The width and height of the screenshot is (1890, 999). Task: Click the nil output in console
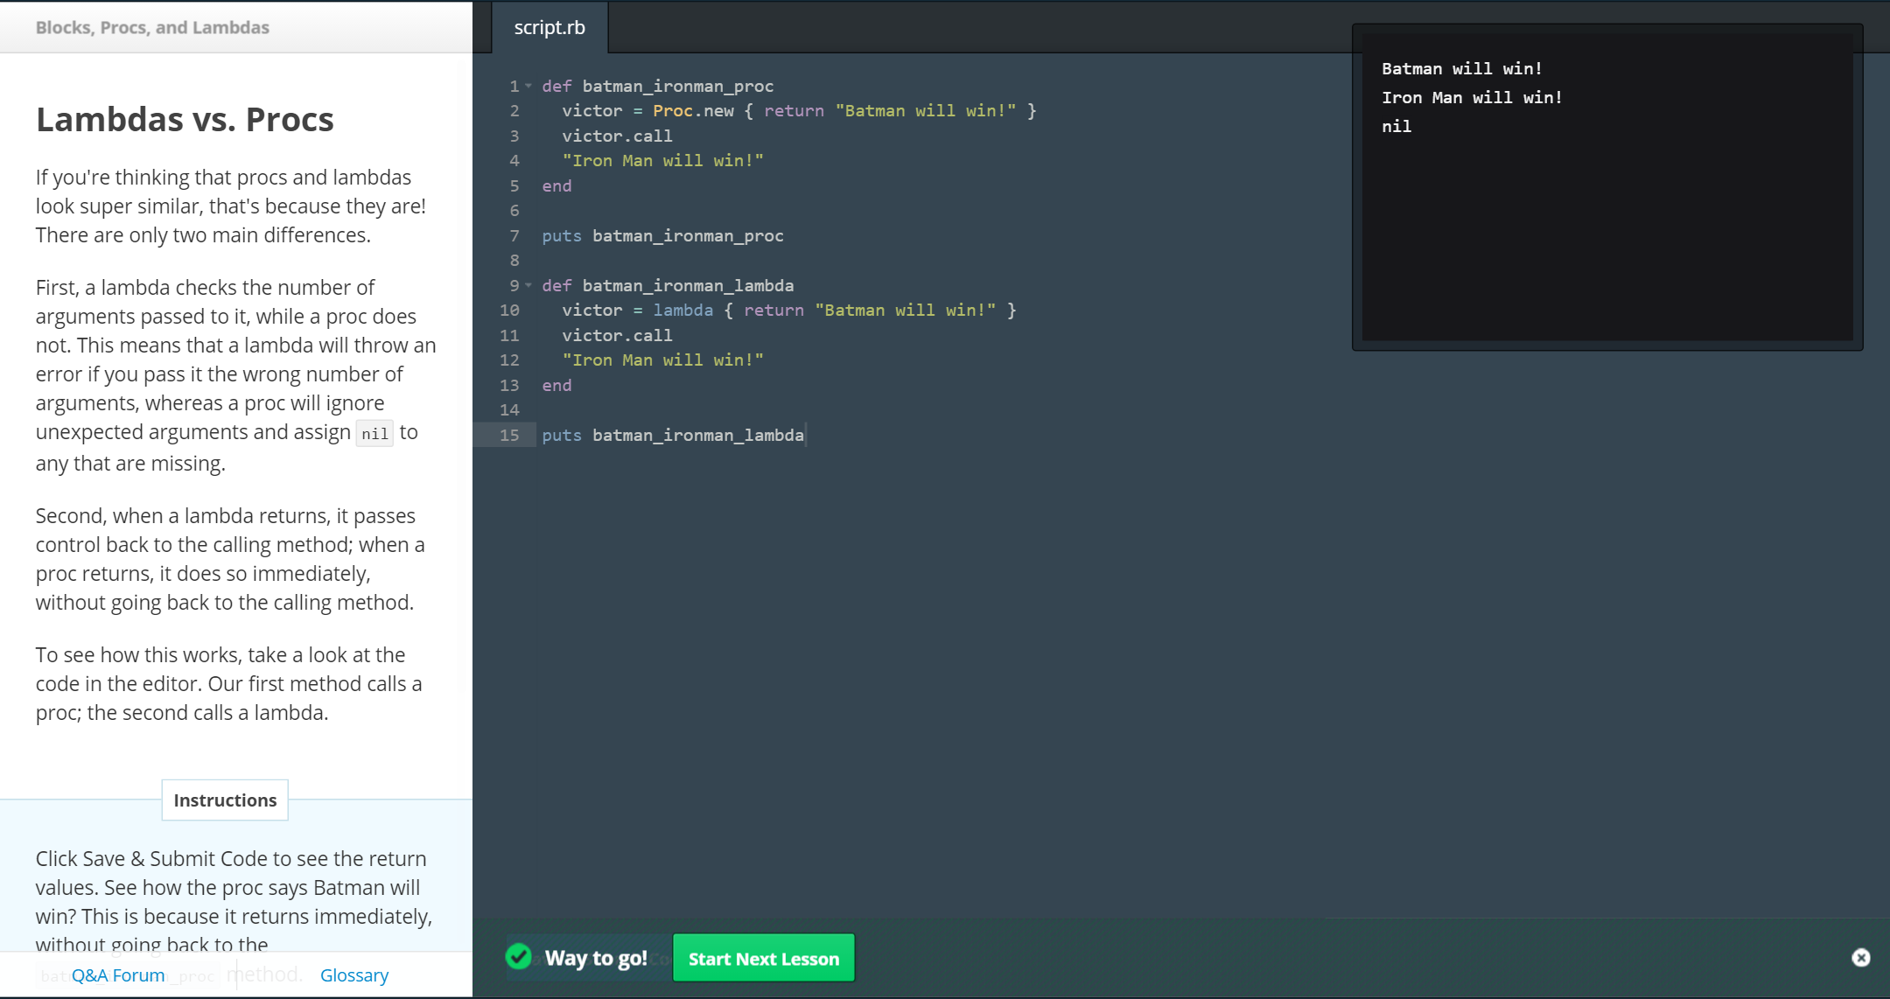point(1396,126)
